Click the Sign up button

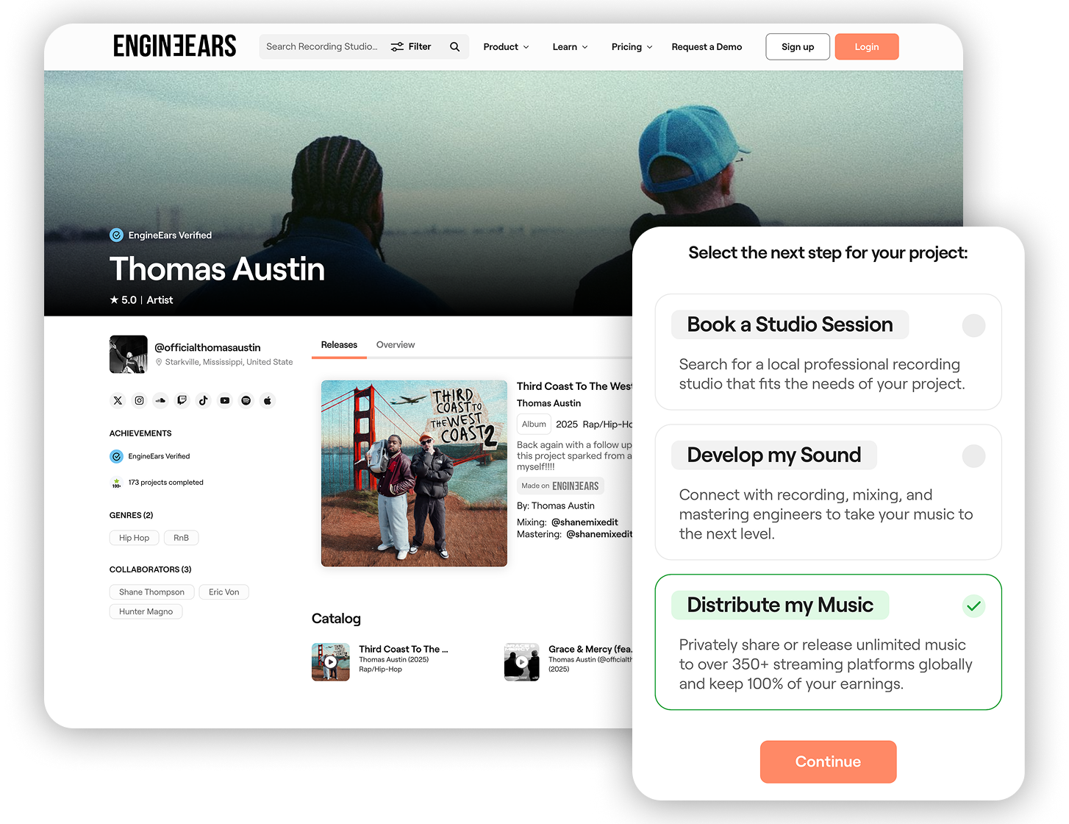tap(798, 47)
